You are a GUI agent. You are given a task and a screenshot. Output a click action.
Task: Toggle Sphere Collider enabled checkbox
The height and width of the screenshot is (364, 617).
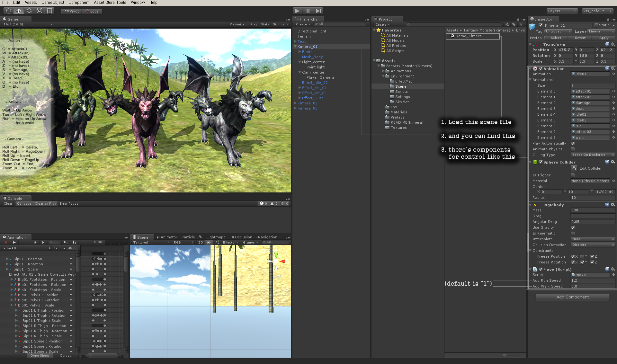pos(541,162)
